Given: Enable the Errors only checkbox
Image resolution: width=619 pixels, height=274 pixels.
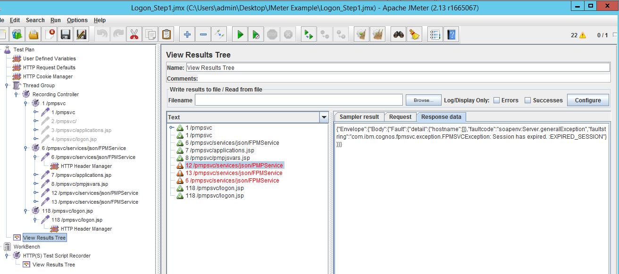Looking at the screenshot, I should 497,100.
